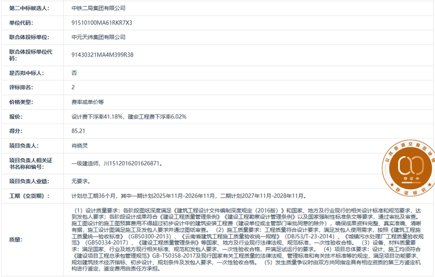This screenshot has height=277, width=435.
Task: Select consortium bidder 中元天纬集团有限公司
Action: click(98, 37)
